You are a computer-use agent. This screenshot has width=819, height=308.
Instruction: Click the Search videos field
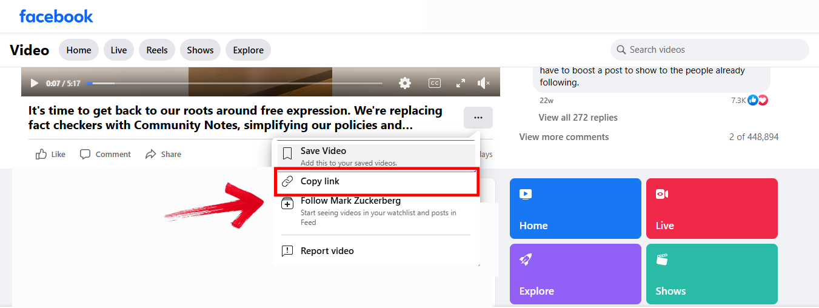point(710,50)
